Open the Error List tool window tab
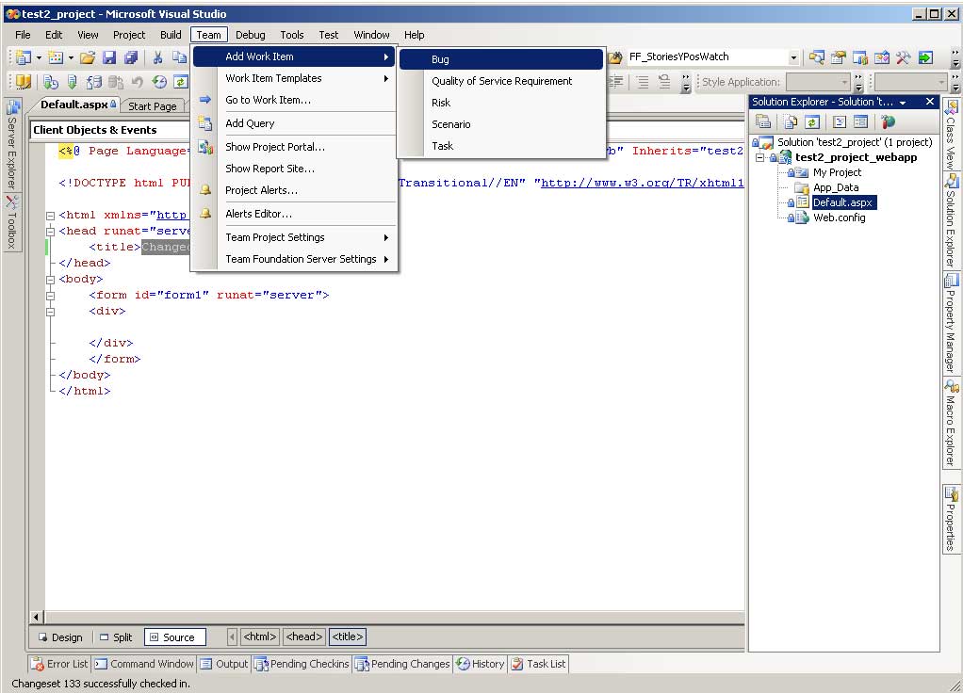 click(x=60, y=664)
